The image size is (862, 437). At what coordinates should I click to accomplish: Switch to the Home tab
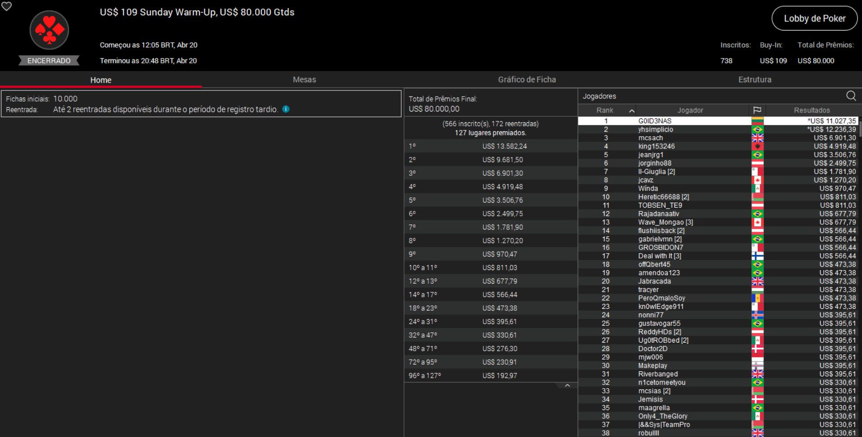(x=101, y=80)
